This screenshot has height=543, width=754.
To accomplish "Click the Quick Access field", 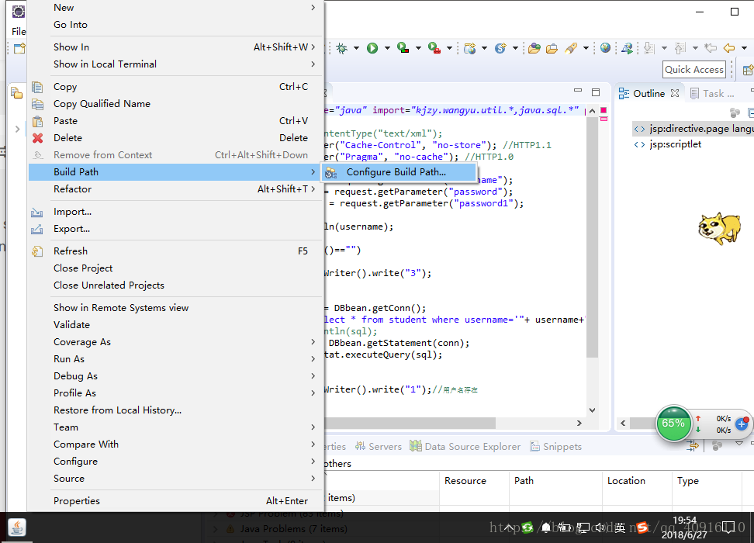I will tap(694, 70).
